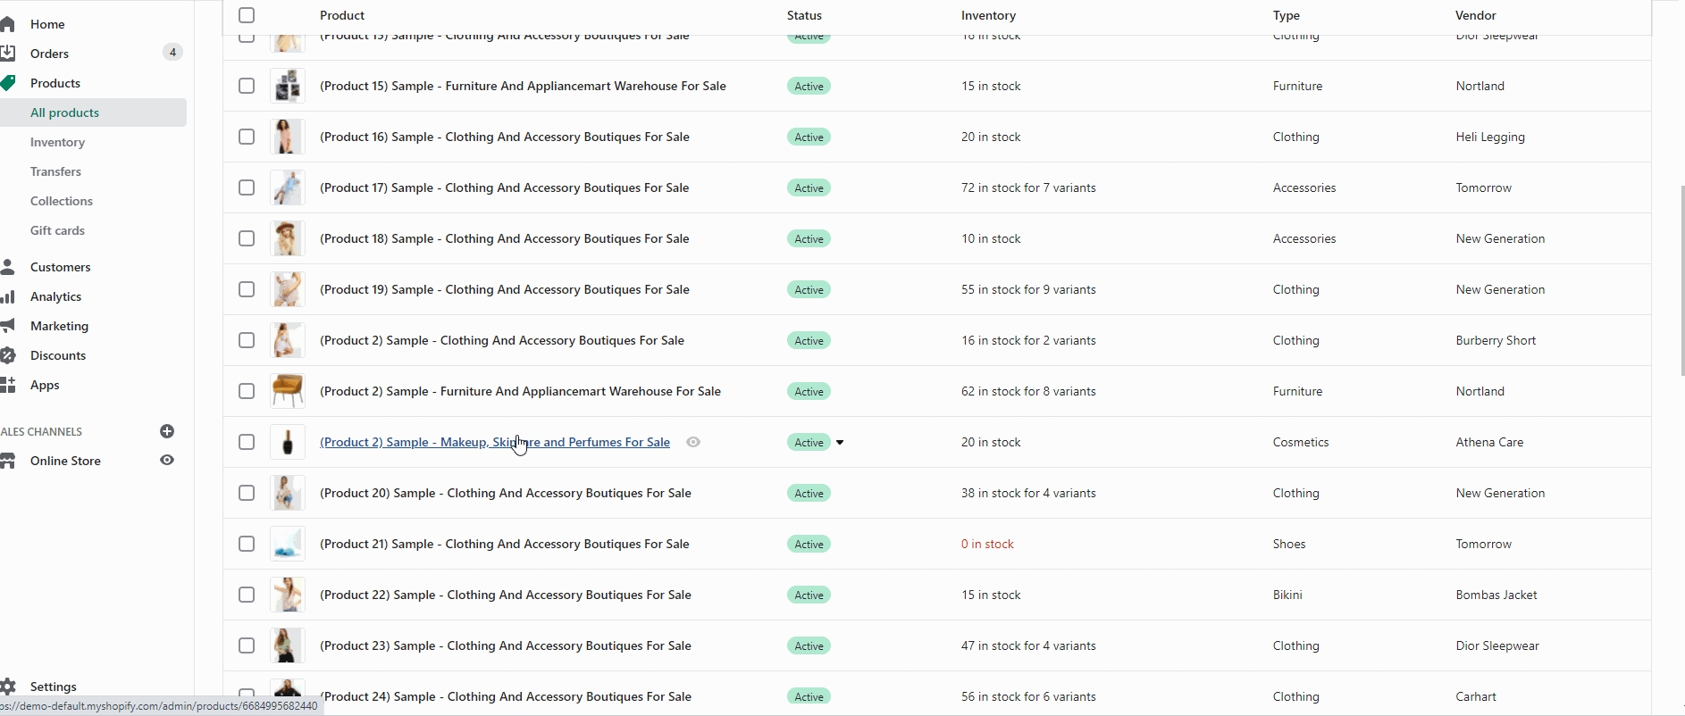1685x716 pixels.
Task: Click the Home icon in sidebar
Action: tap(8, 24)
